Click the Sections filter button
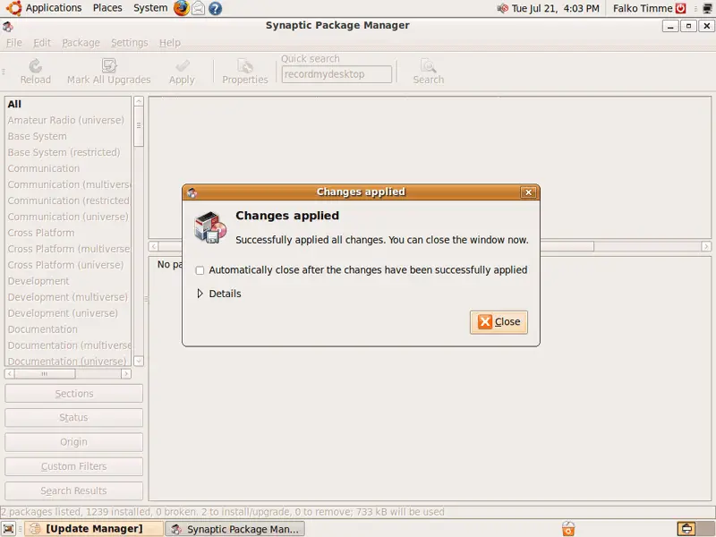Viewport: 716px width, 537px height. click(73, 394)
